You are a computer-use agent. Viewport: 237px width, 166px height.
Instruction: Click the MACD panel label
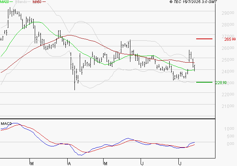pos(6,124)
